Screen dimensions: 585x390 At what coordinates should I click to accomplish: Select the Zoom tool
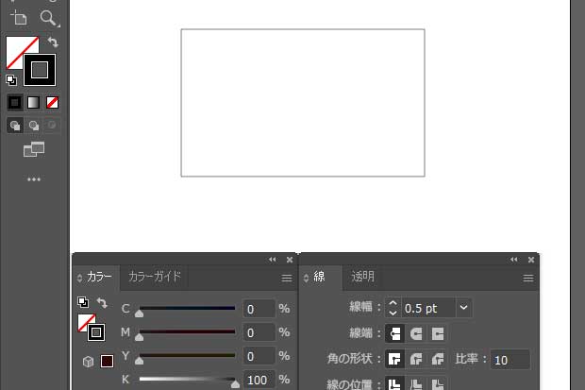tap(49, 18)
